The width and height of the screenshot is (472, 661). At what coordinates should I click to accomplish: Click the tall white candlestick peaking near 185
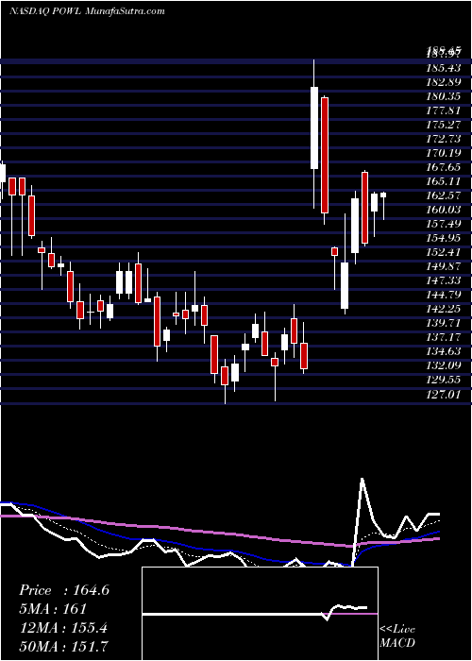coord(314,127)
